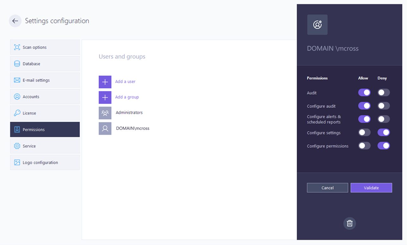Click the DOMAIN \mcross panel title

pyautogui.click(x=333, y=48)
